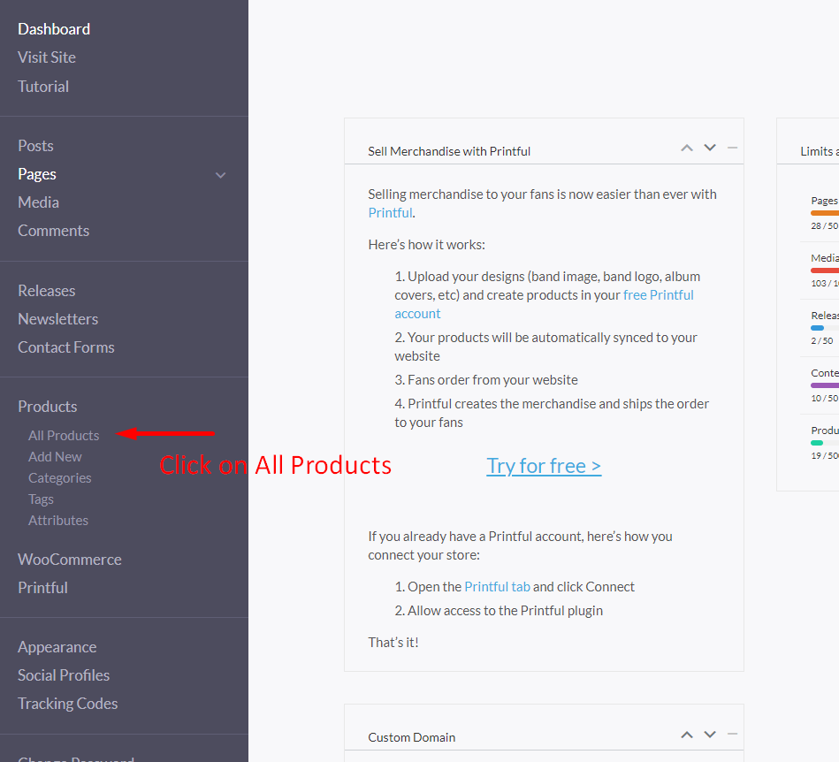This screenshot has height=762, width=839.
Task: Go to Posts section
Action: 36,146
